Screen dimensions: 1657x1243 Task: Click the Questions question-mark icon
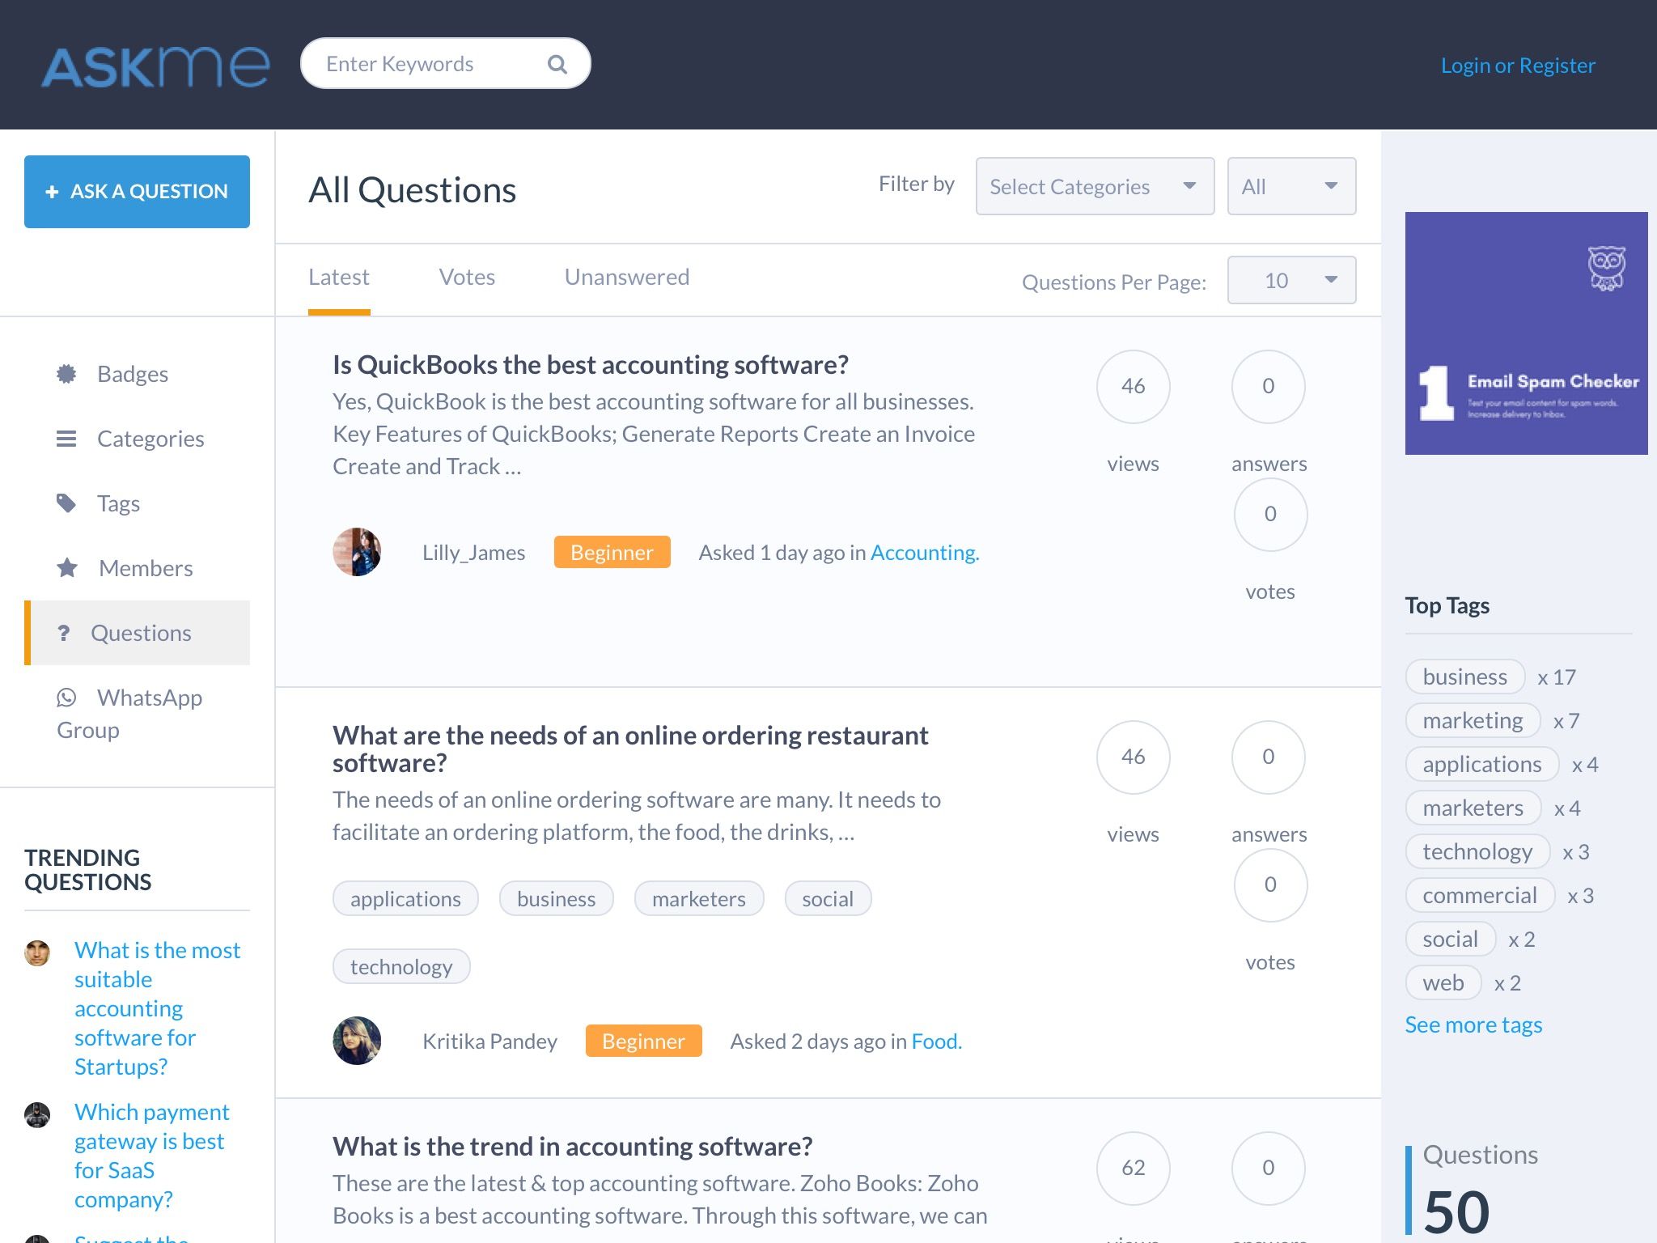[x=63, y=633]
